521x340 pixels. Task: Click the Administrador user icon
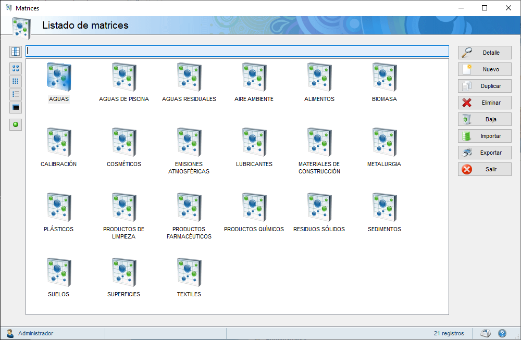pos(10,333)
